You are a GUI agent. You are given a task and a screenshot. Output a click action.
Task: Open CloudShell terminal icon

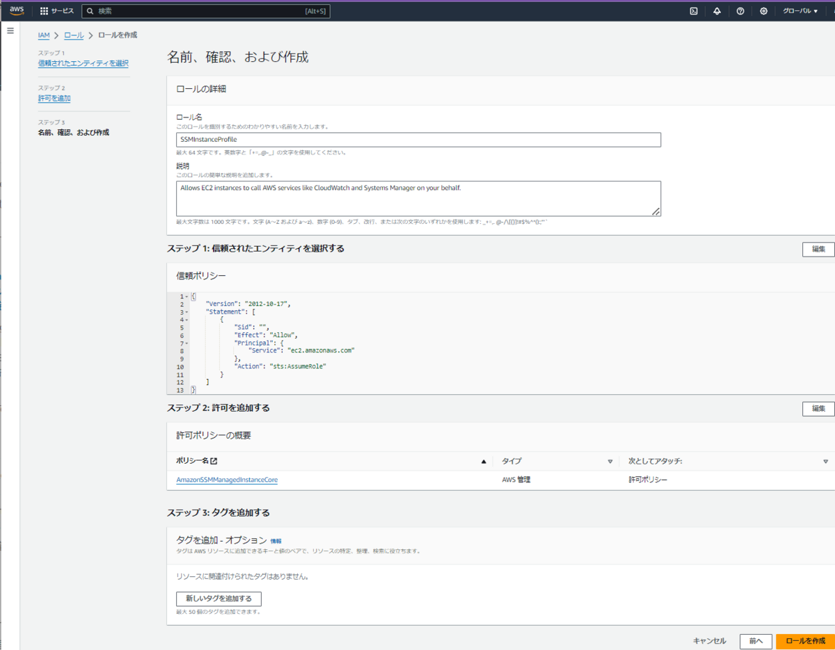tap(694, 11)
